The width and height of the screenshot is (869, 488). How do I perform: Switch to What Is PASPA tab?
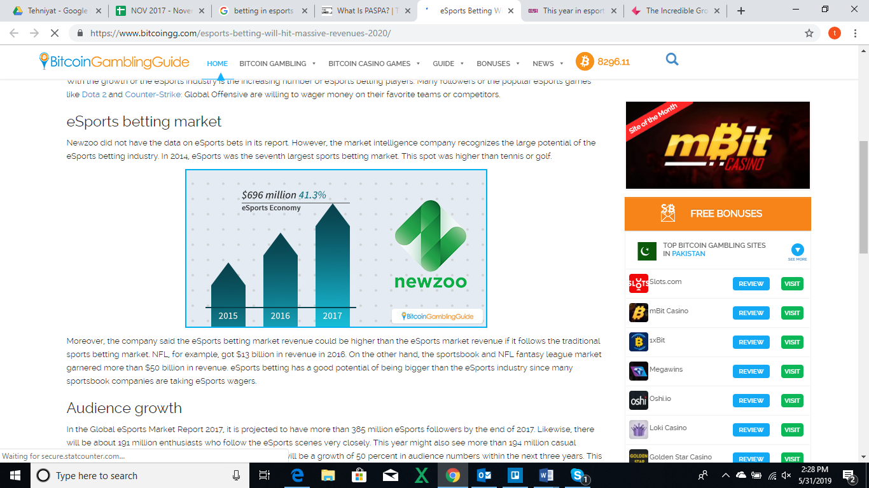366,11
